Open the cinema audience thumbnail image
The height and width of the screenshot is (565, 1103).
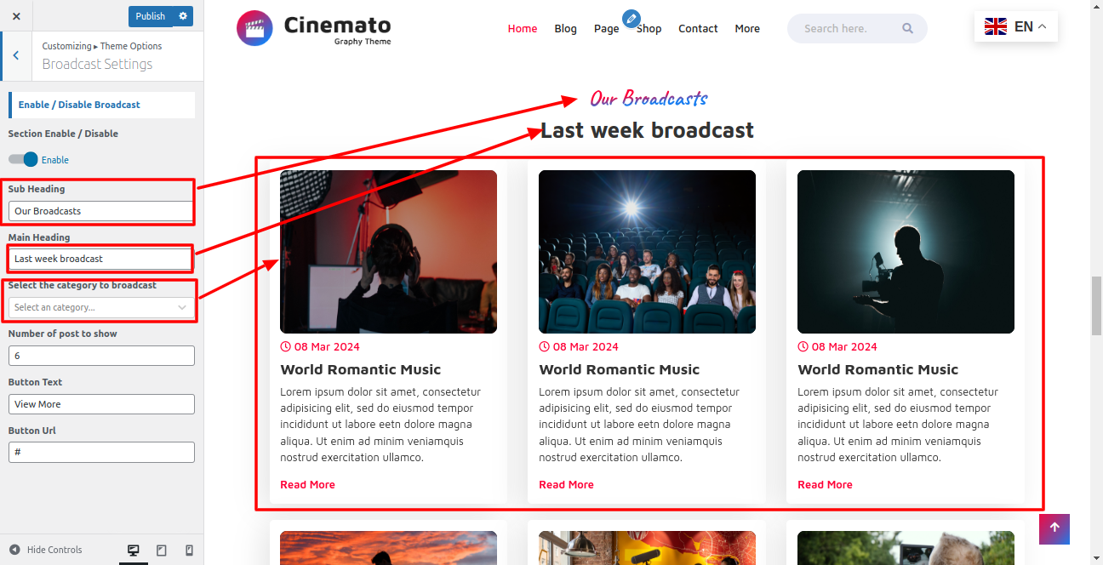(x=647, y=252)
